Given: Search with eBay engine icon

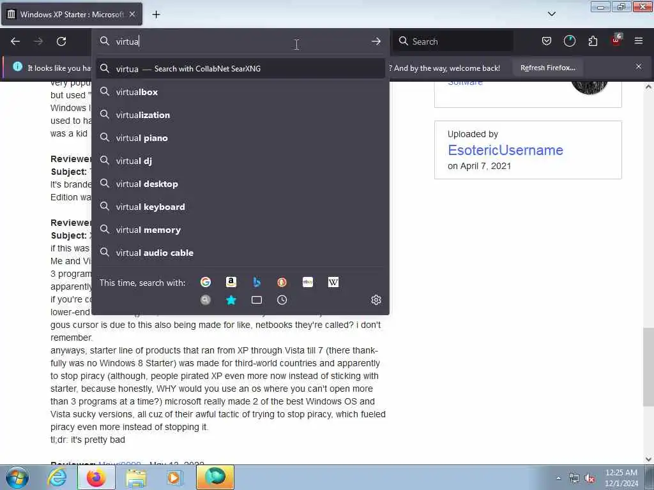Looking at the screenshot, I should 308,283.
